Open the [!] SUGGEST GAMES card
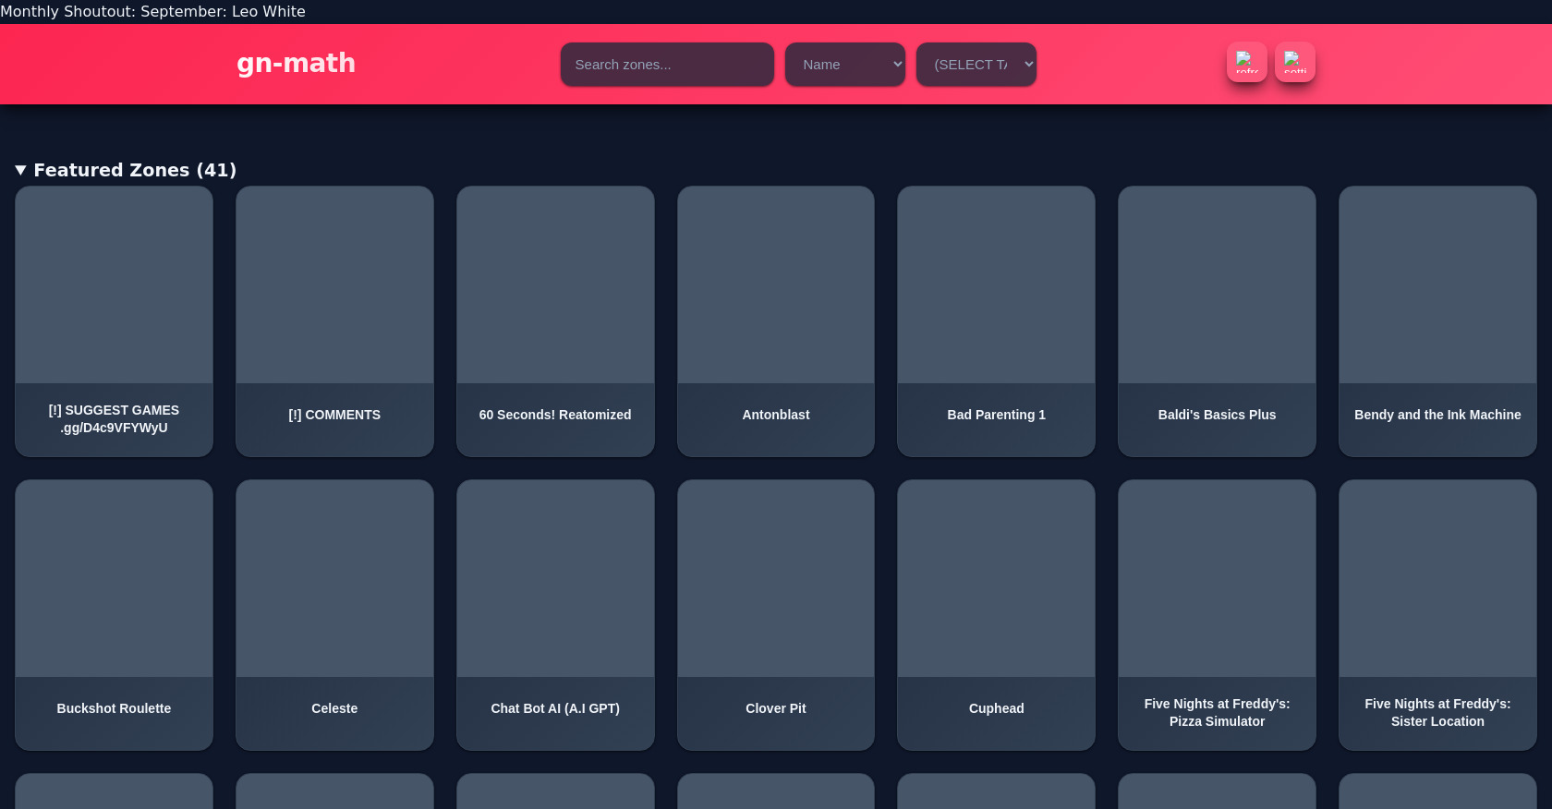1552x809 pixels. pos(114,321)
